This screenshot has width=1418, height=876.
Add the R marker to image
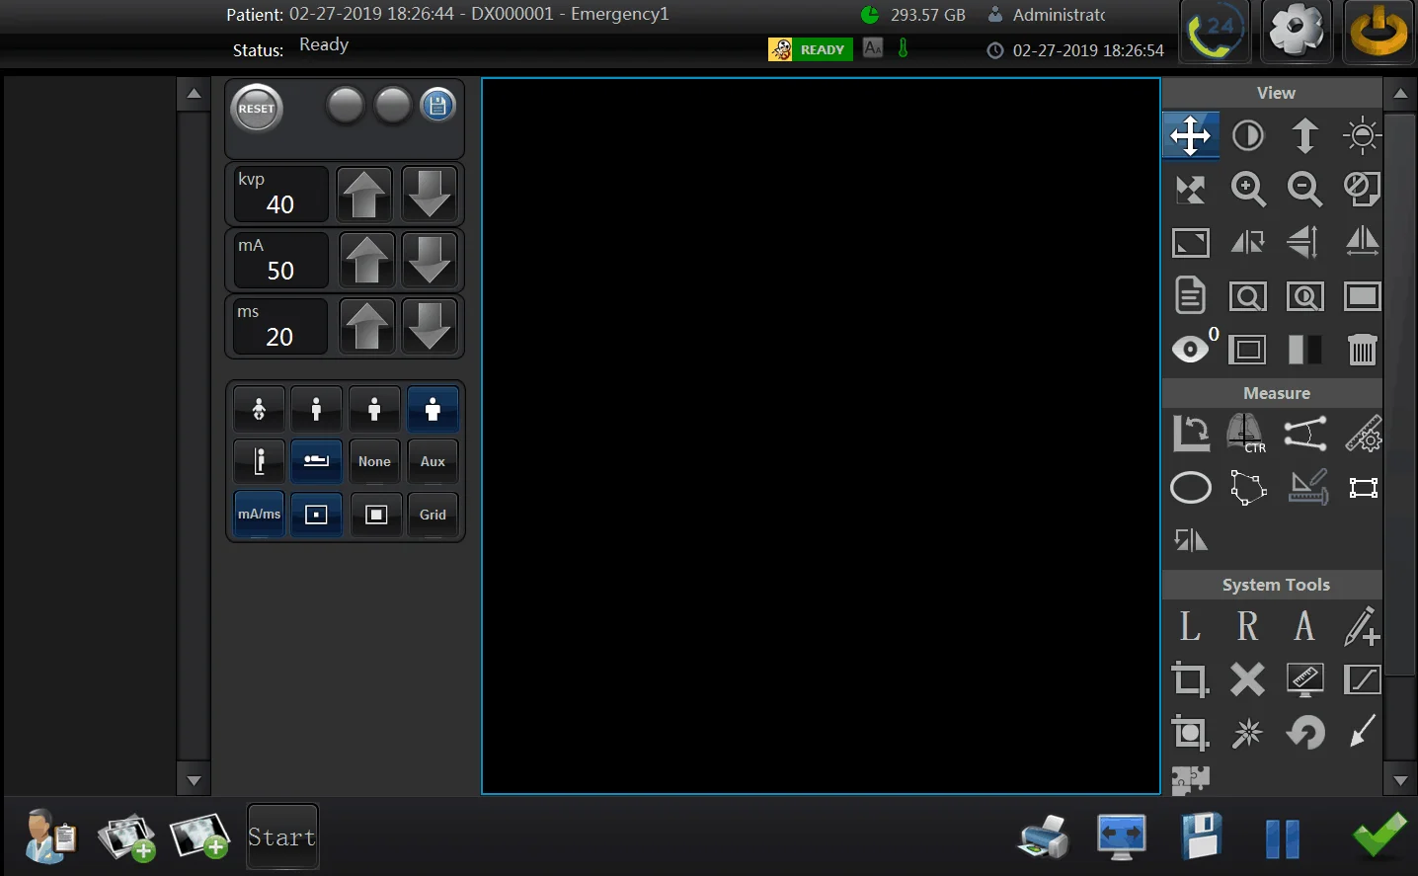[x=1248, y=626]
